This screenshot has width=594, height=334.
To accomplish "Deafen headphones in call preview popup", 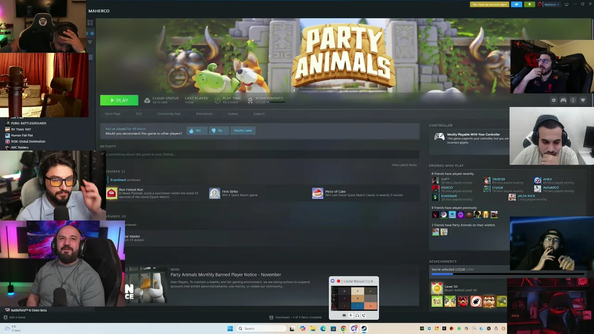I will click(357, 315).
